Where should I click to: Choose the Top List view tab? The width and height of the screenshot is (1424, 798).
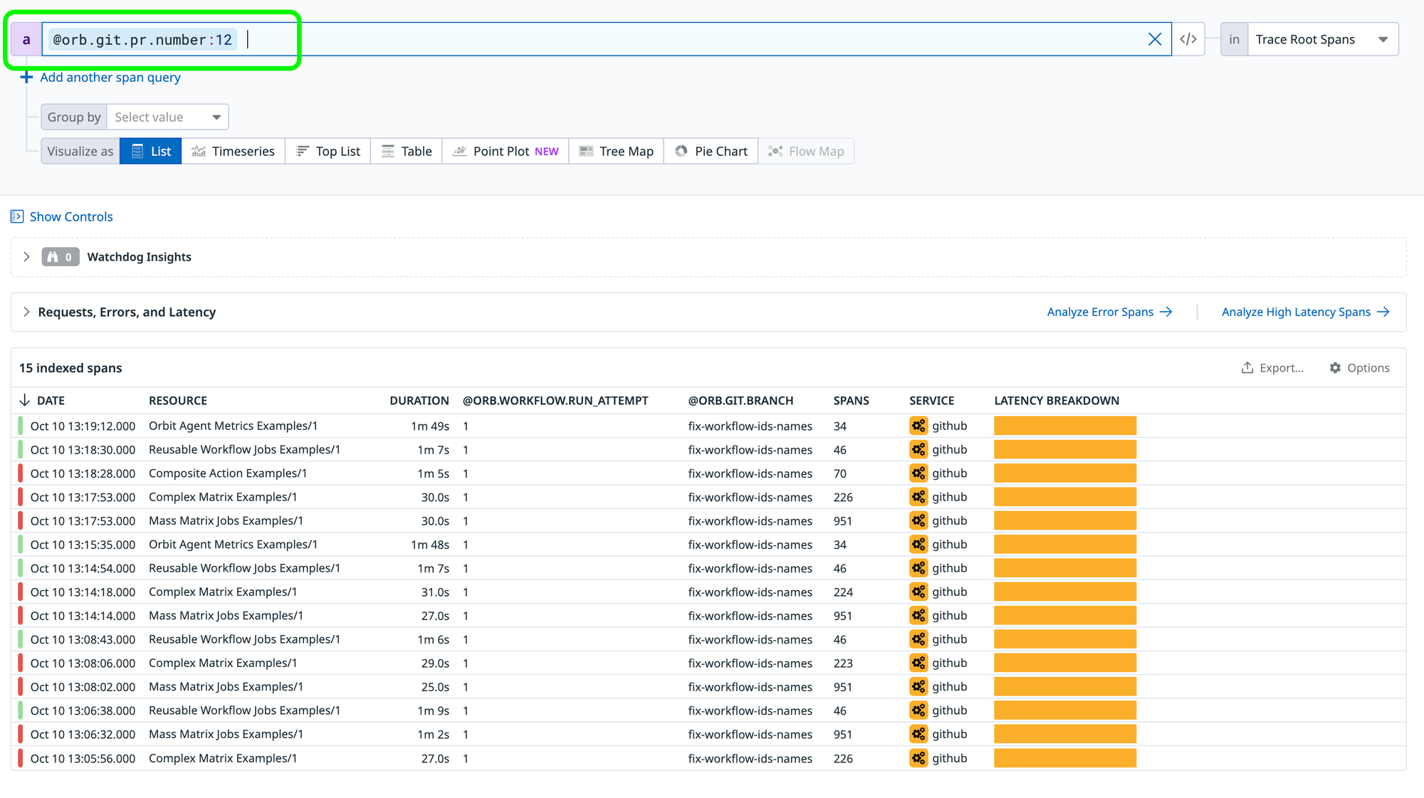pos(328,152)
